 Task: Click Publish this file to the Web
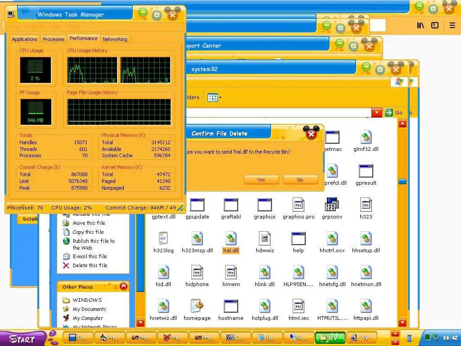click(x=94, y=244)
